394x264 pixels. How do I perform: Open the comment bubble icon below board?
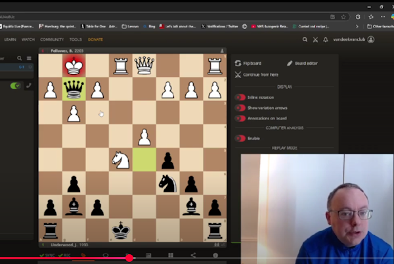[x=106, y=255]
